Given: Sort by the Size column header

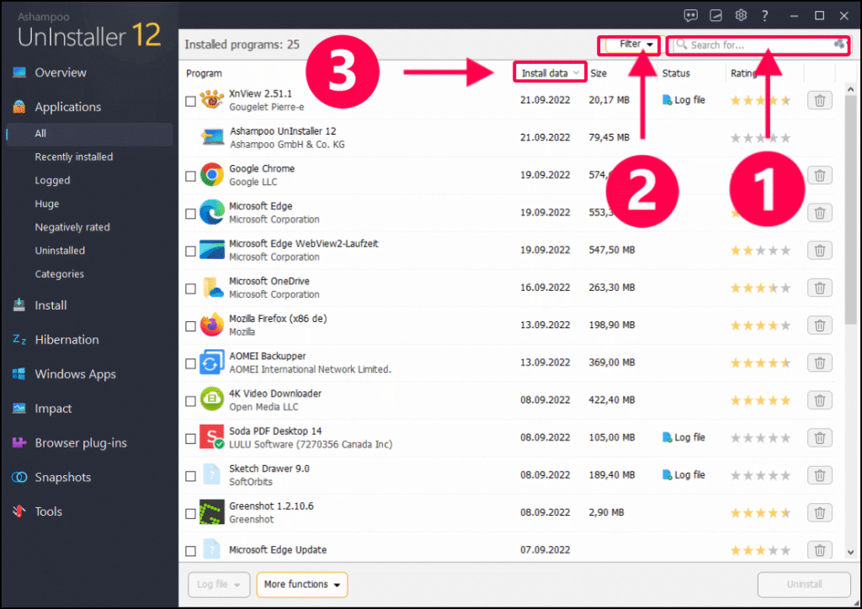Looking at the screenshot, I should coord(599,73).
